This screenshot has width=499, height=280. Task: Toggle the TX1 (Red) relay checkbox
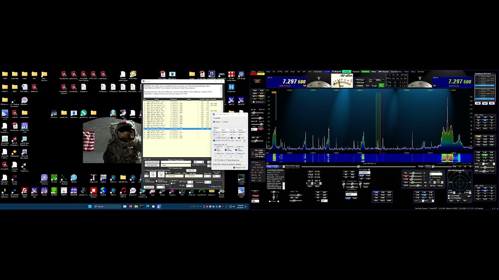[215, 150]
